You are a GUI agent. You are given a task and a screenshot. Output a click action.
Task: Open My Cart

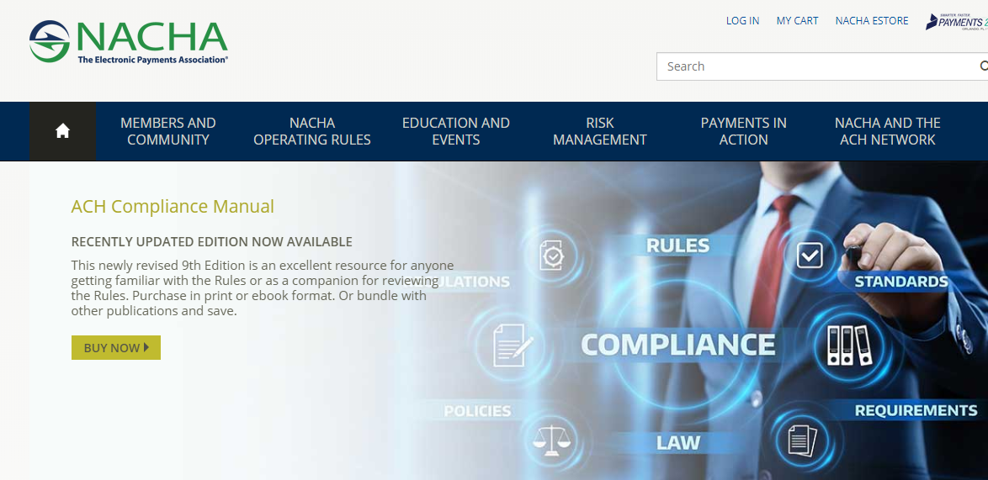(x=797, y=21)
